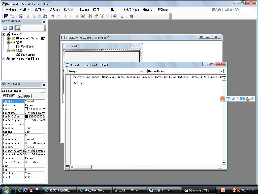This screenshot has width=258, height=194.
Task: Open the 工程1 taskbar button
Action: [x=129, y=190]
